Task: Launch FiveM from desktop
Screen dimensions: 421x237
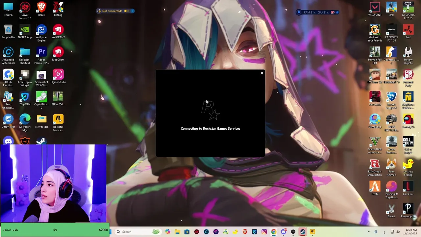Action: tap(375, 188)
